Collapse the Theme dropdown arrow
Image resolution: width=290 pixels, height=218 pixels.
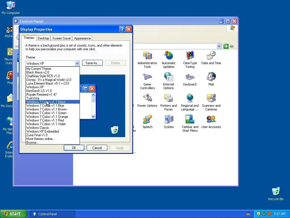click(77, 63)
